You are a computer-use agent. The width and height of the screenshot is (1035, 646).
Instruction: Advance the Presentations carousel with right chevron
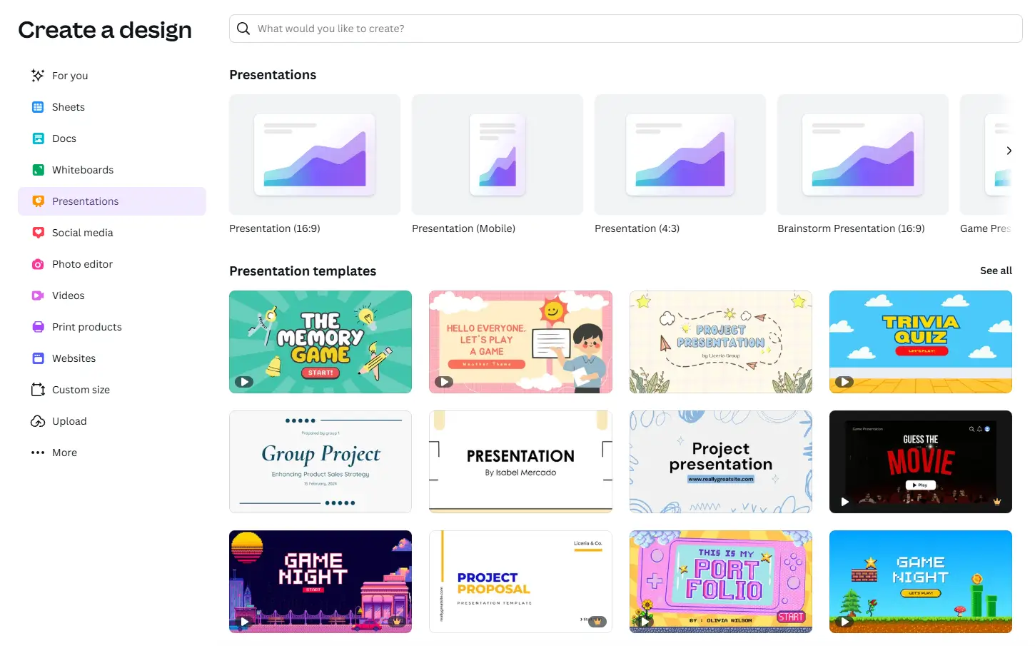point(1009,151)
